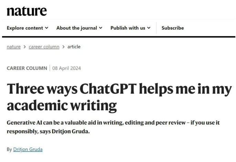Screen dimensions: 236x162
Task: Click the word By before the author name
Action: coord(9,150)
